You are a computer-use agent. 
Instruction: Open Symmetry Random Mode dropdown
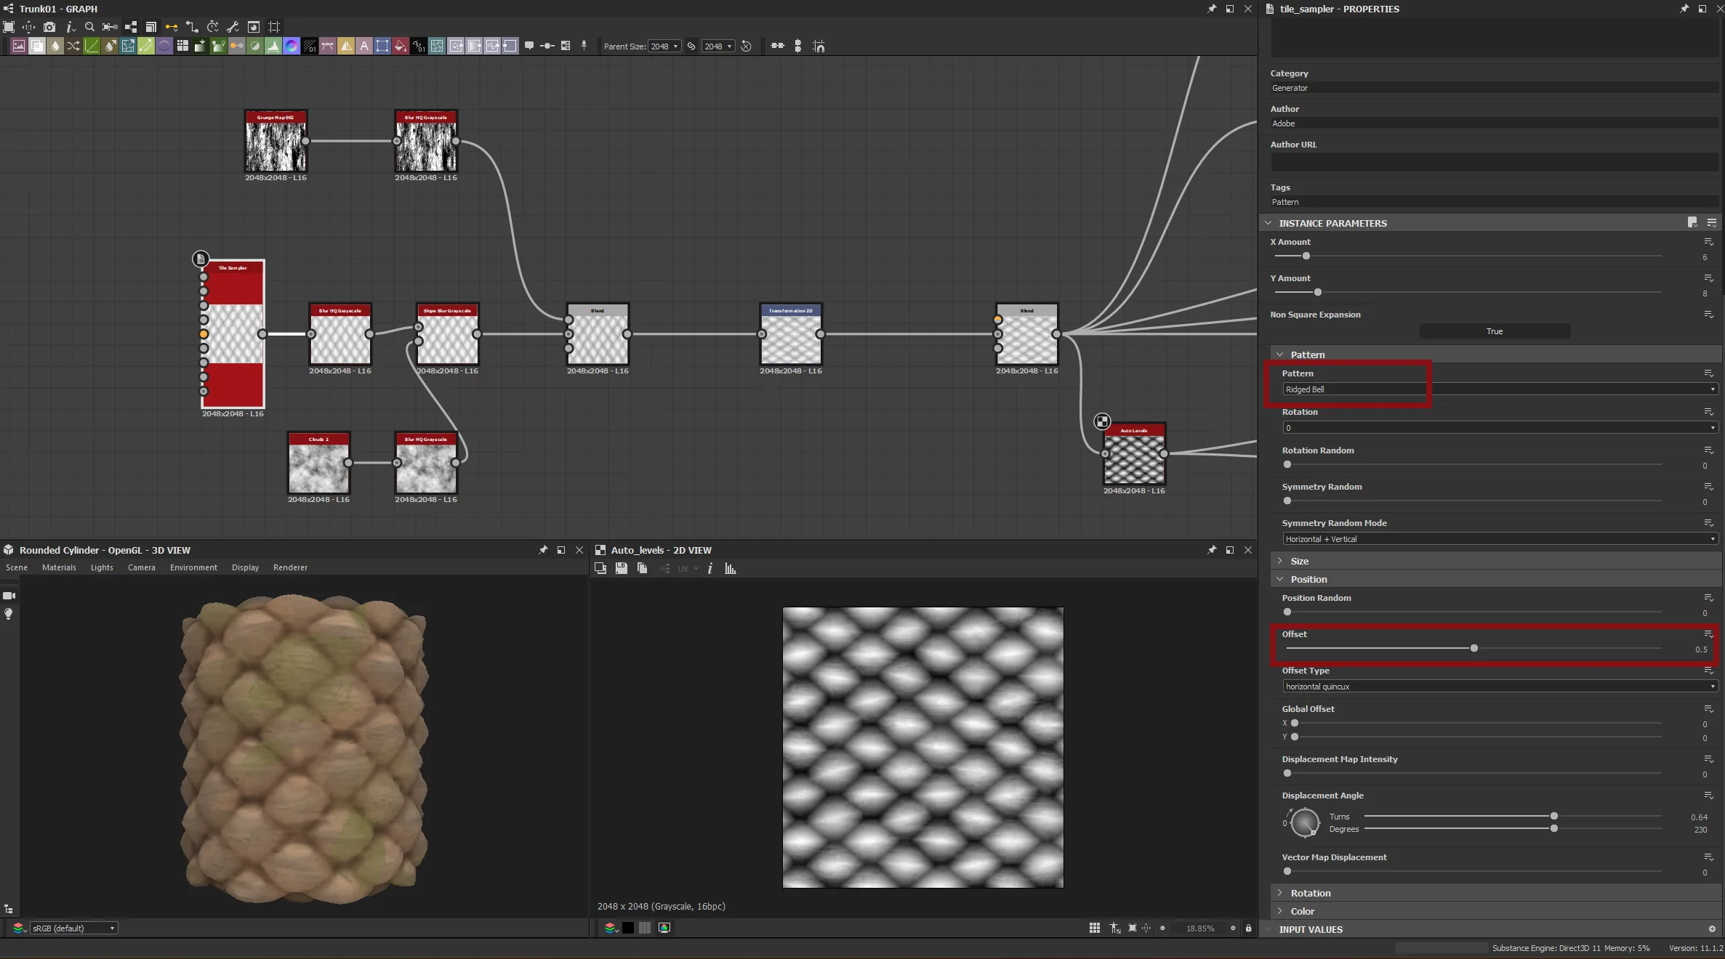[x=1500, y=539]
